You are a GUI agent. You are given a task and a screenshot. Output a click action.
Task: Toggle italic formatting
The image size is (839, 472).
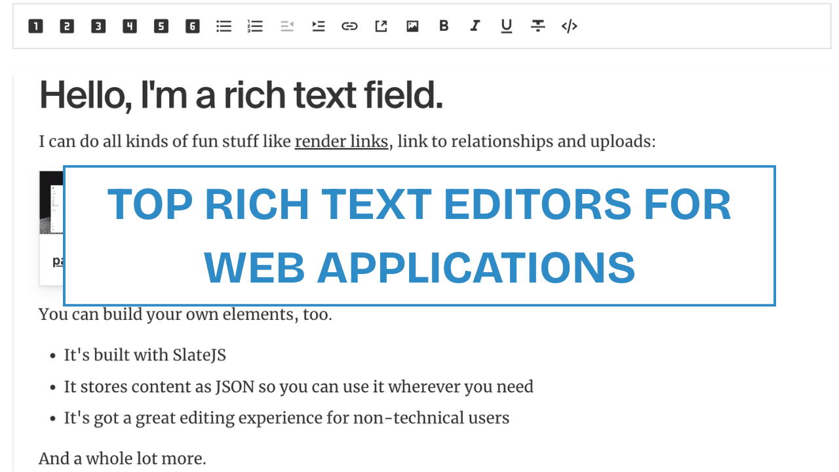[475, 26]
